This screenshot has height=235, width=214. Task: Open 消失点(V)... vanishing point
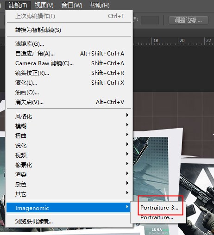(x=69, y=102)
